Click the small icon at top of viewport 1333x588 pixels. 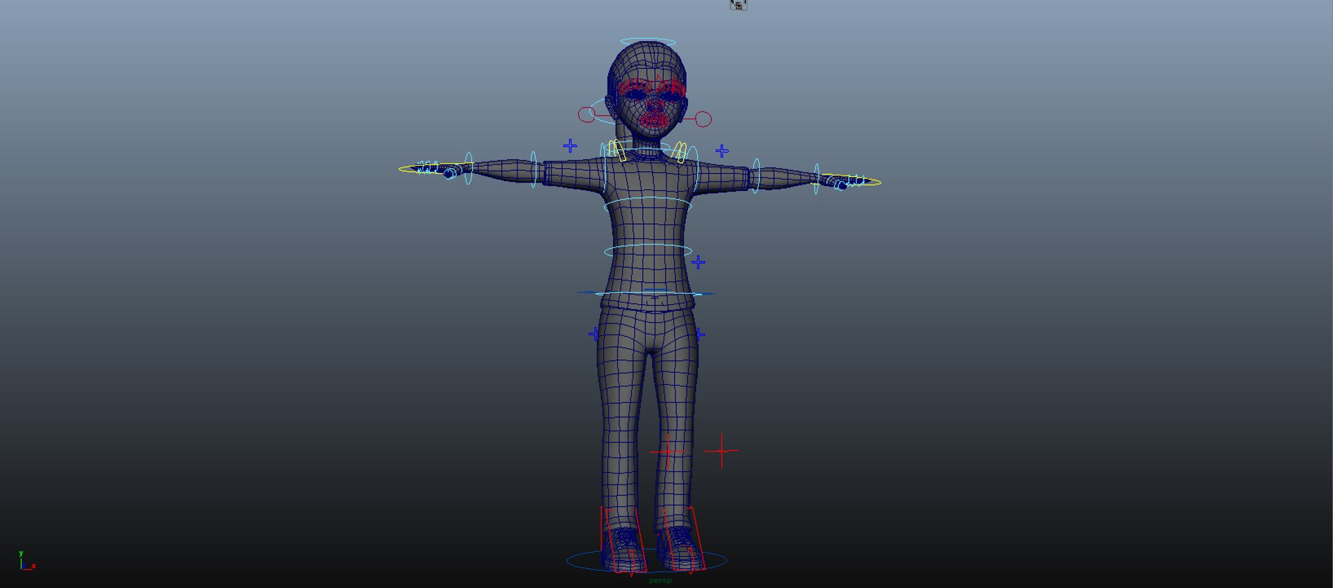tap(738, 5)
